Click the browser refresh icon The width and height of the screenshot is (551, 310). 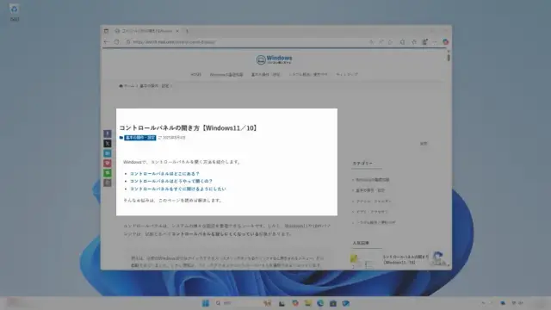(117, 42)
